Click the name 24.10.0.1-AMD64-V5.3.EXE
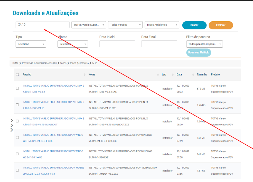The image size is (253, 182). (x=103, y=174)
